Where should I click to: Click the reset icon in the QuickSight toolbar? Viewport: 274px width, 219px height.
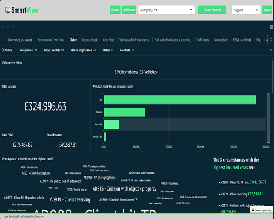pyautogui.click(x=3, y=27)
